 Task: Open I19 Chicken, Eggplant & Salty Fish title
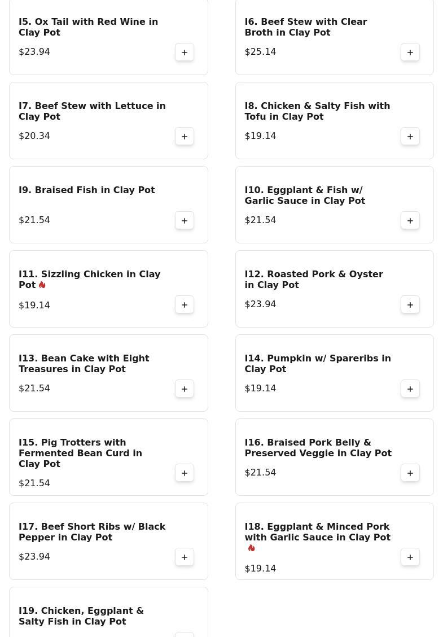81,616
